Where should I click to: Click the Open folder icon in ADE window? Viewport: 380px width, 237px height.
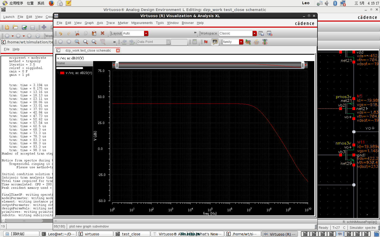pos(15,27)
